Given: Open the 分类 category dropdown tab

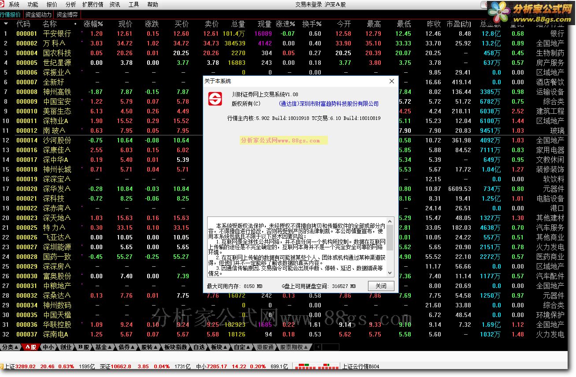Looking at the screenshot, I should [10, 347].
